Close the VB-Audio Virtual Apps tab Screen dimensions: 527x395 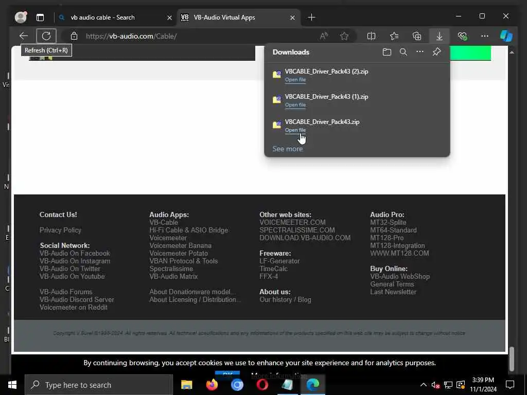pyautogui.click(x=292, y=17)
